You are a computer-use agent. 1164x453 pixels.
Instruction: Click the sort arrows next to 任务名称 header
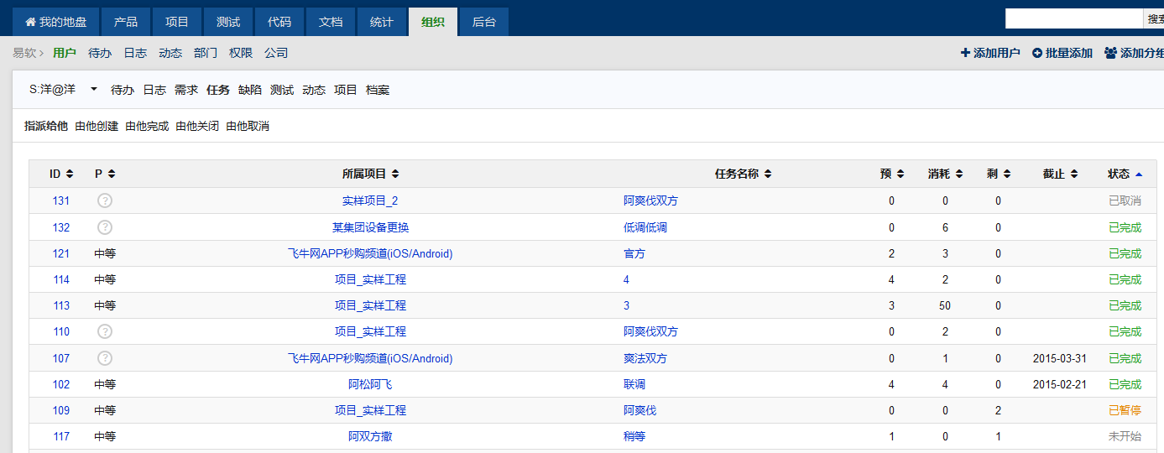[x=768, y=174]
